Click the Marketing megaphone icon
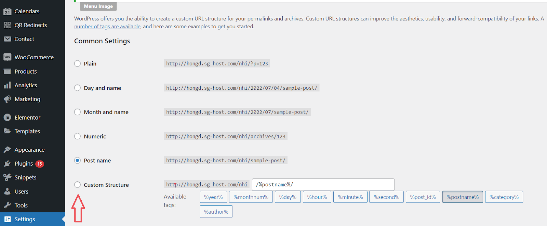 [7, 99]
